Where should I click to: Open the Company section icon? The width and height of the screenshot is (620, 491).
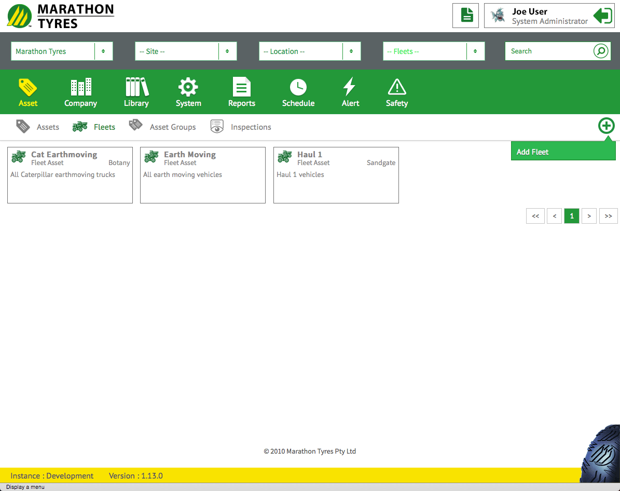[x=80, y=87]
